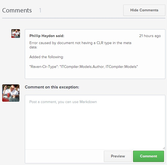Click the text area resize grip icon
Viewport: 167px width, 165px height.
tap(164, 148)
